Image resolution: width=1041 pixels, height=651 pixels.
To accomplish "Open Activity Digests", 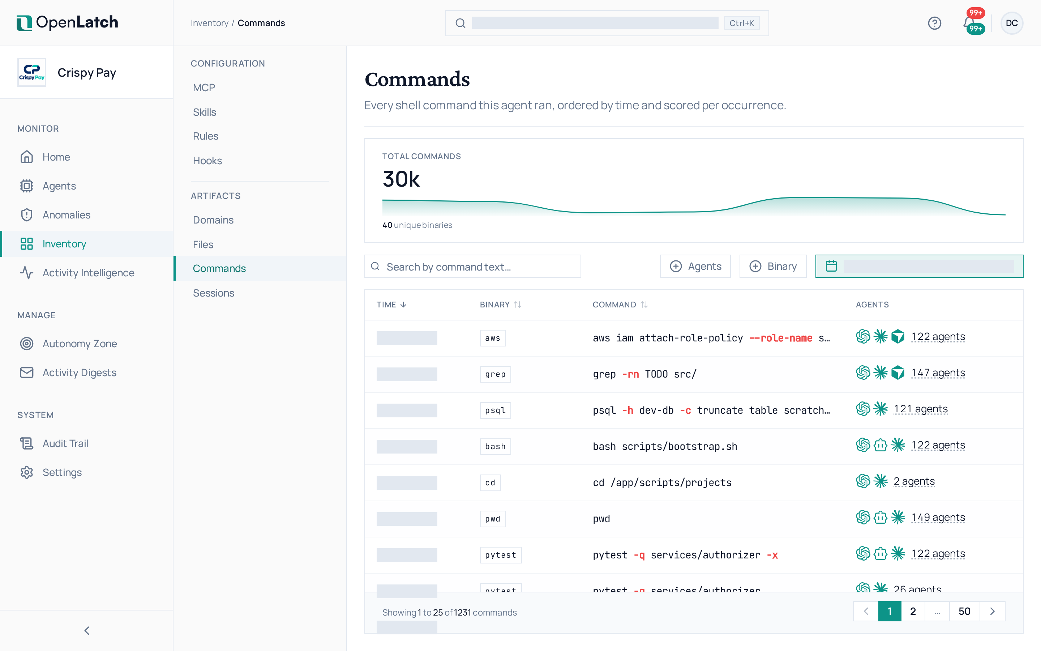I will tap(79, 372).
